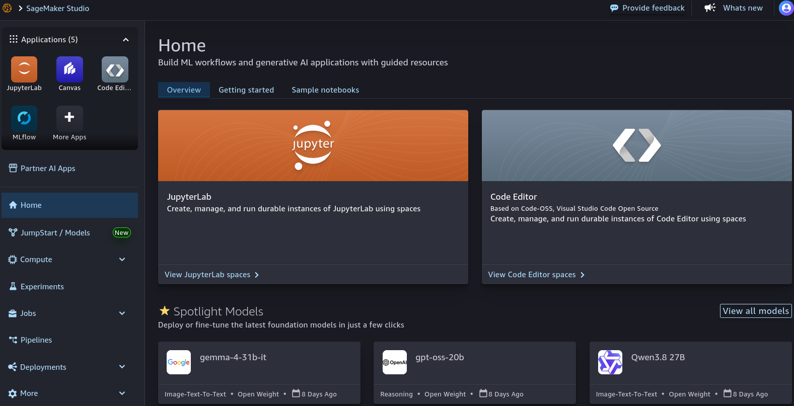Click the calendar icon on Qwen3.8 27B card
This screenshot has width=794, height=406.
[x=728, y=393]
